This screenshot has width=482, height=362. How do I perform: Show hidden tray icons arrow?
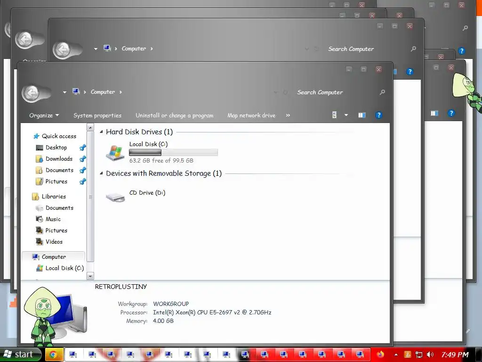click(396, 354)
